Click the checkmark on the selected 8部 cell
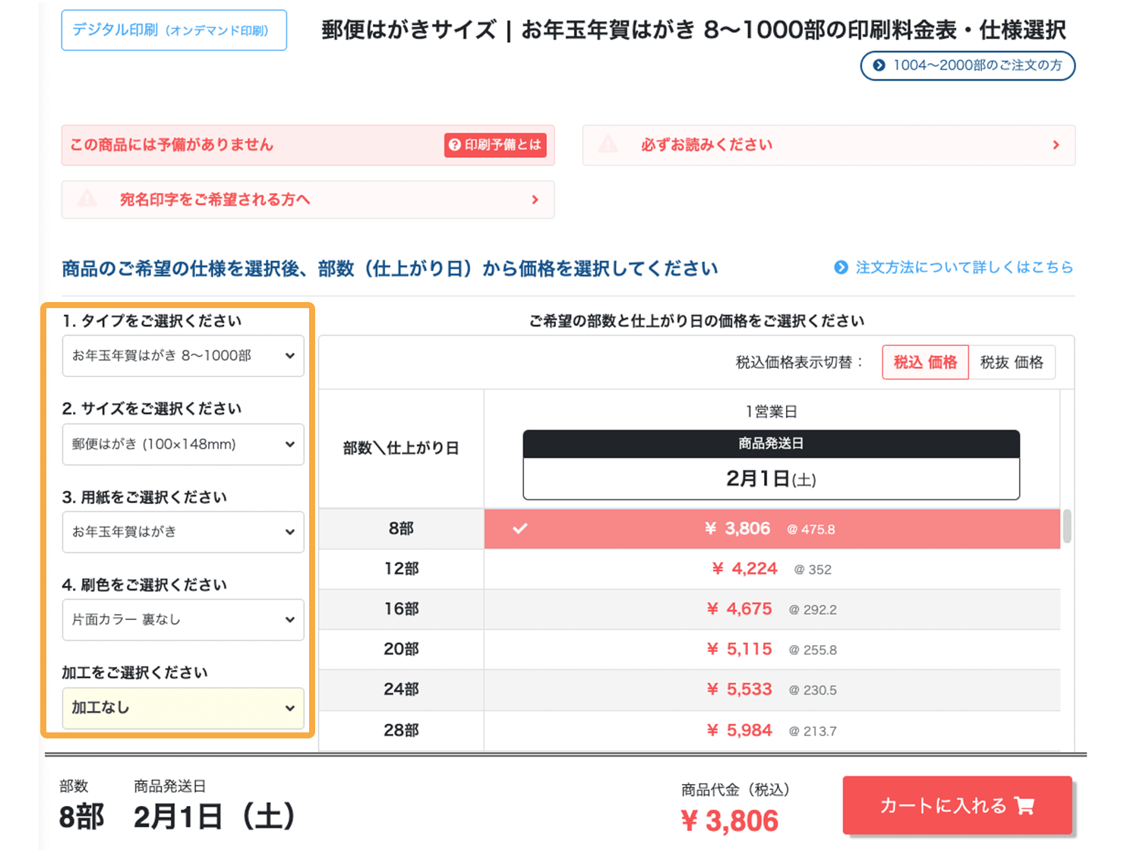This screenshot has height=850, width=1124. pos(519,529)
